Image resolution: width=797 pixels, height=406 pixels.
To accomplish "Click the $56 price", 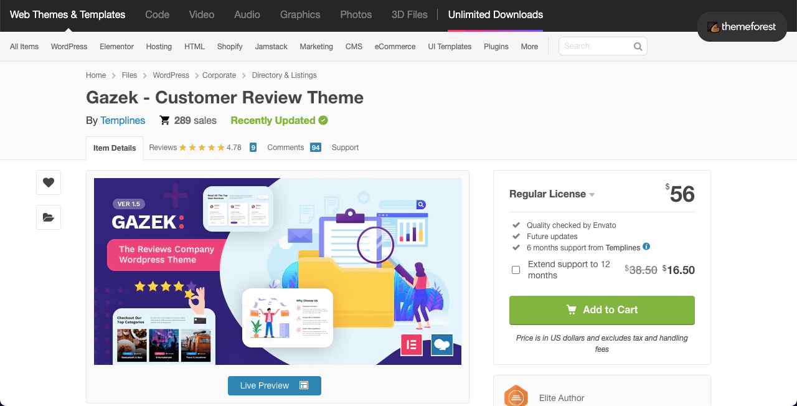I will click(680, 194).
